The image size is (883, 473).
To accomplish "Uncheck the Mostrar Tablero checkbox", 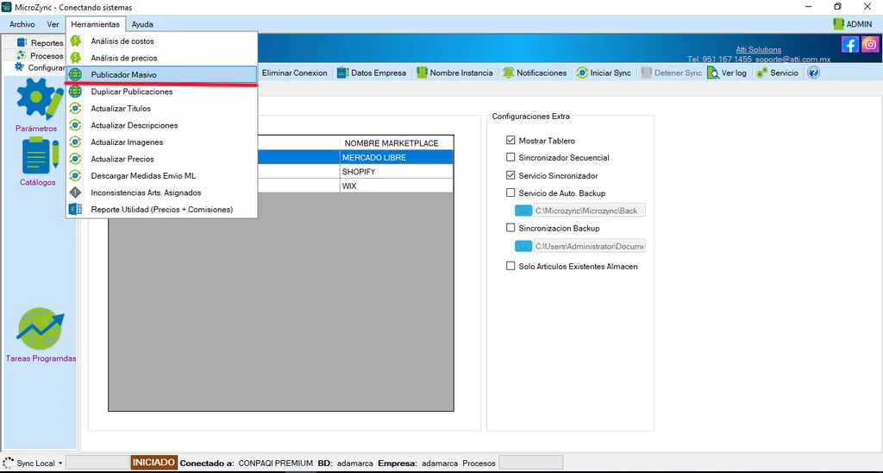I will pos(510,140).
